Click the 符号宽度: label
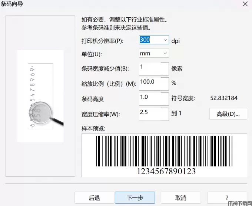 point(183,98)
